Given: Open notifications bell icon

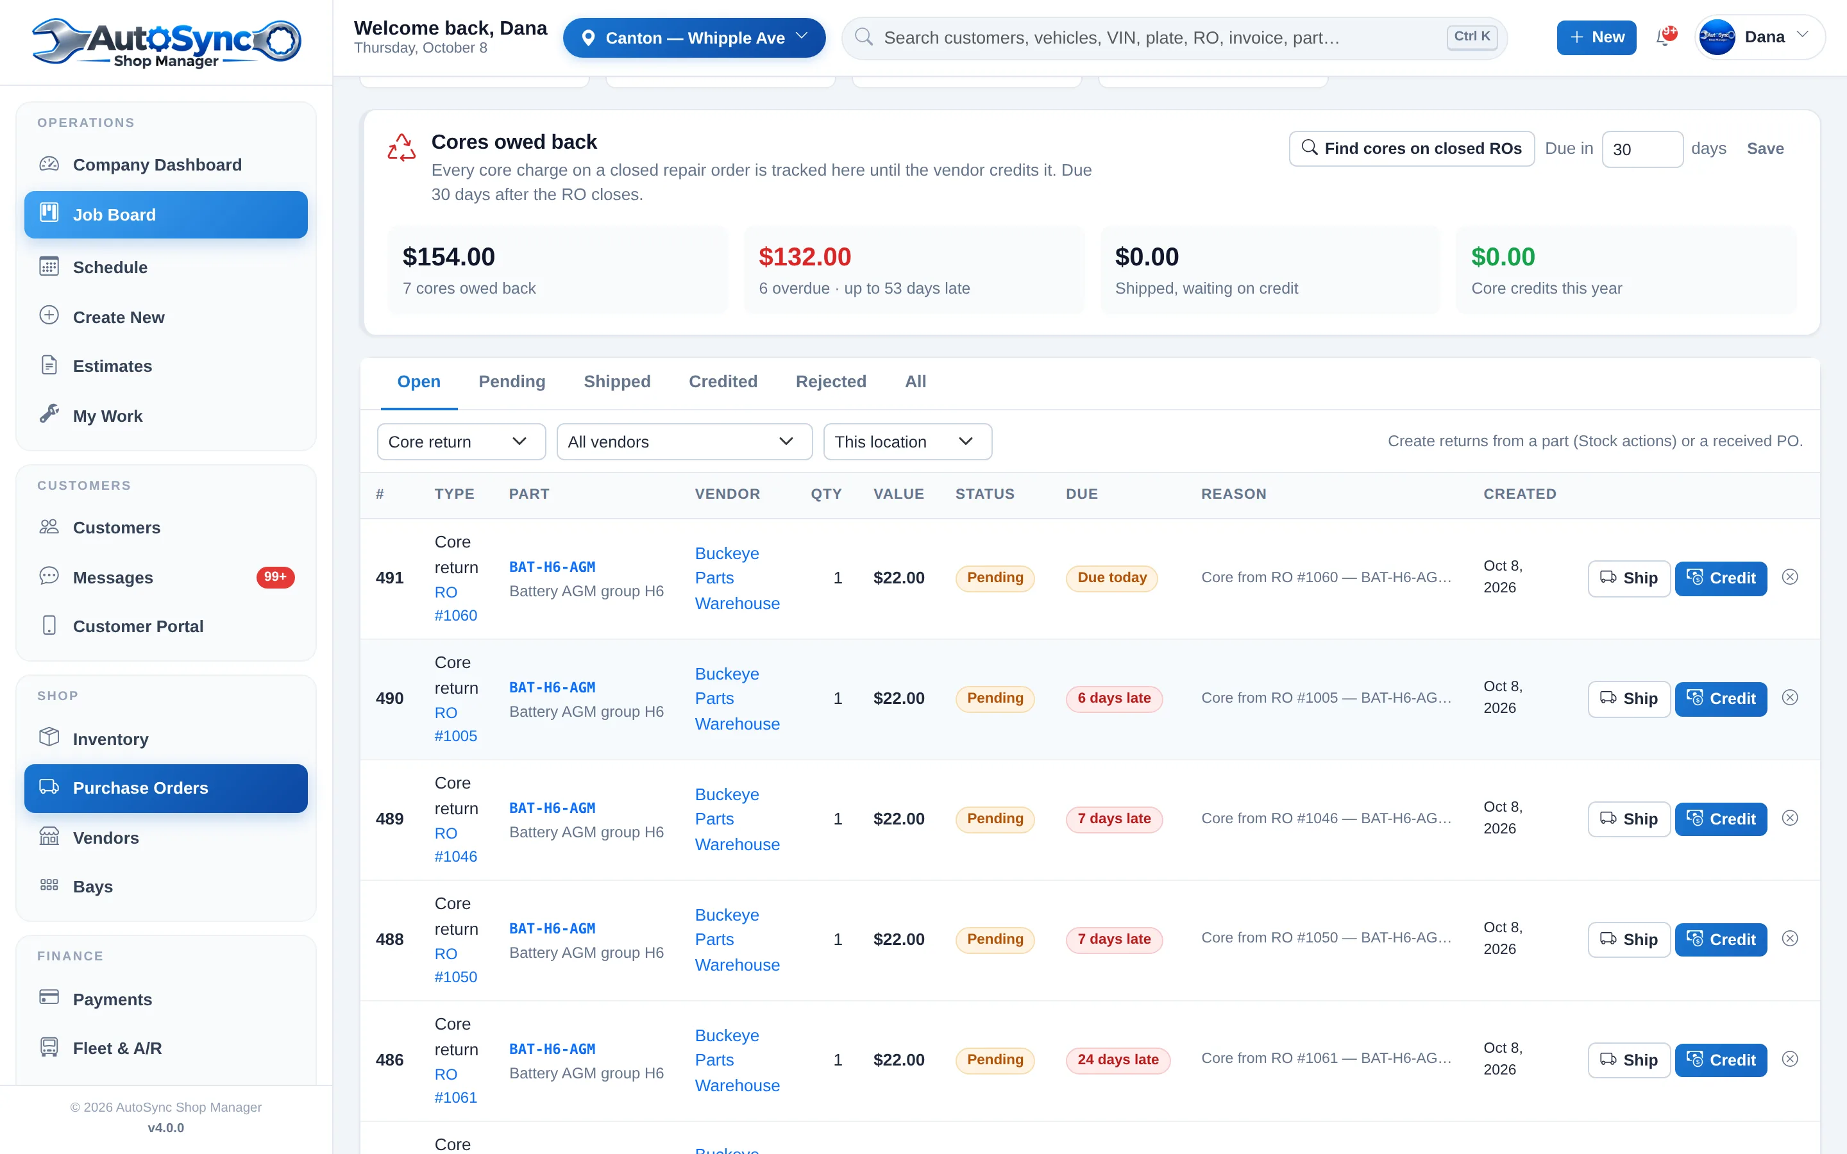Looking at the screenshot, I should tap(1665, 37).
